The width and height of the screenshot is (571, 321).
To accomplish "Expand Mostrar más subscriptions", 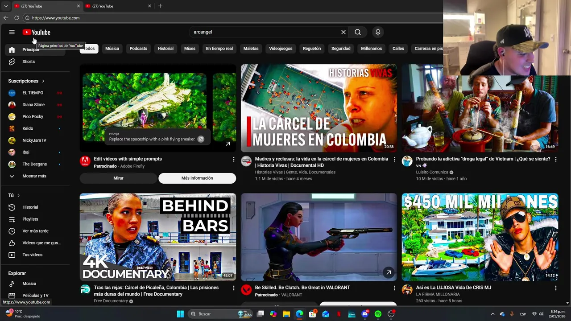I will 35,176.
